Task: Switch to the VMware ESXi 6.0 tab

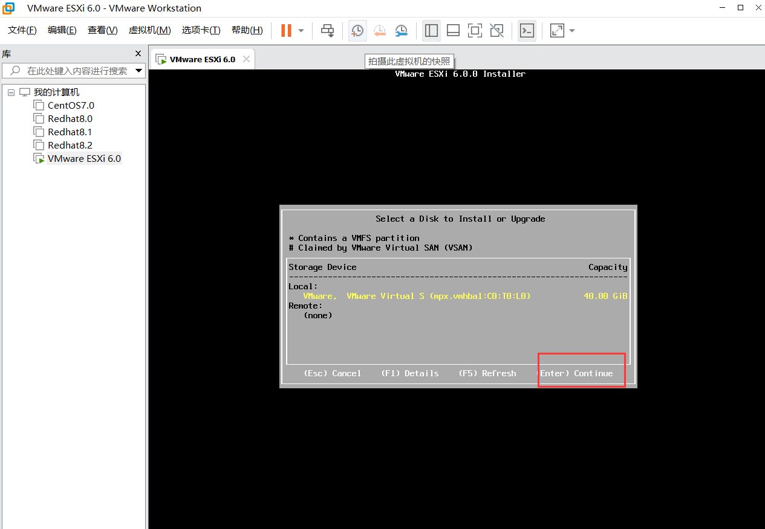Action: 202,59
